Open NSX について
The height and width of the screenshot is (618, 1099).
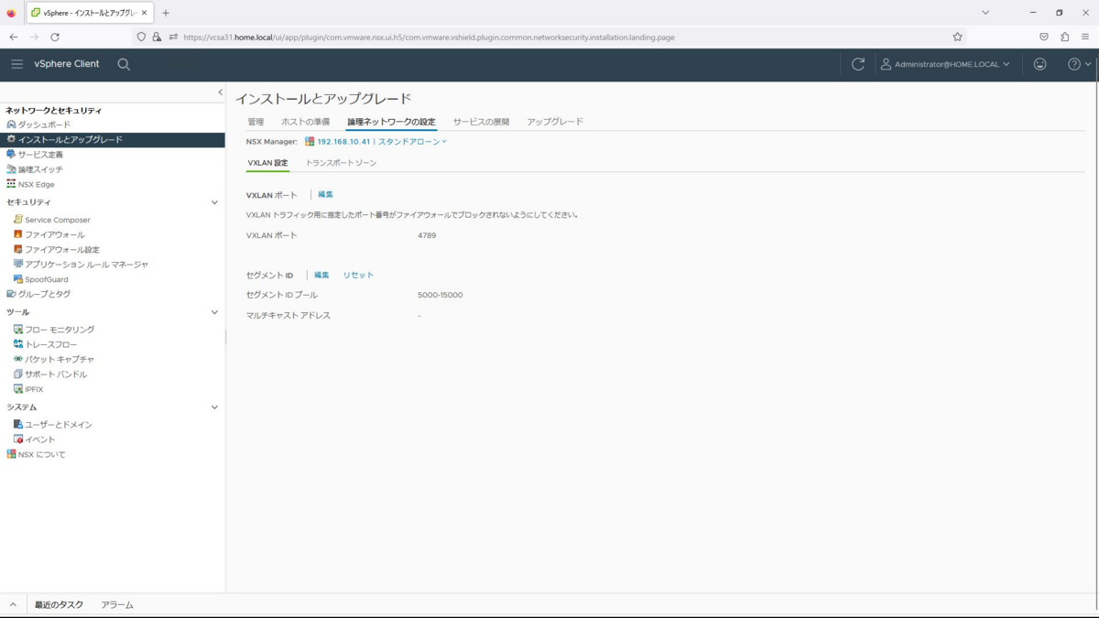pos(41,454)
